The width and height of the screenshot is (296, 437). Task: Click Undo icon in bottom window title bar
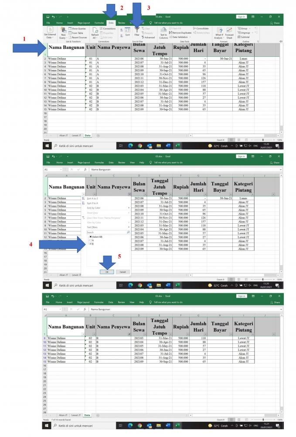pos(52,296)
